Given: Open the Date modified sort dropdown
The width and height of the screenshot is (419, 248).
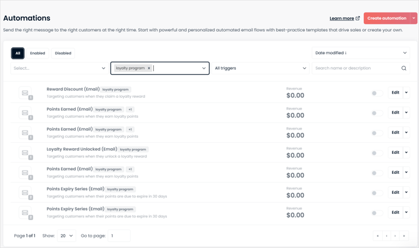Looking at the screenshot, I should point(361,53).
